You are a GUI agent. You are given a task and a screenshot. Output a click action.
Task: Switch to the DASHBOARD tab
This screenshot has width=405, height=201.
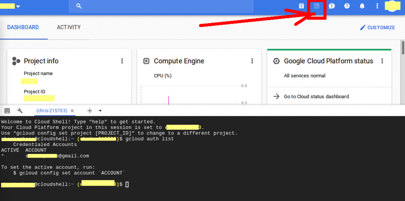coord(23,27)
